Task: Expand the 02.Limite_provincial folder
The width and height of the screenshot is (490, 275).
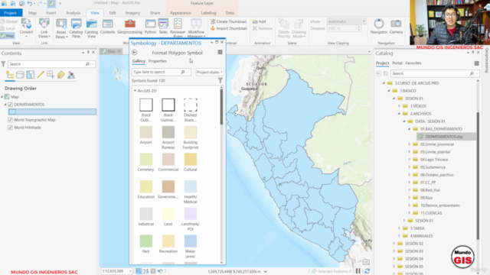Action: [410, 144]
